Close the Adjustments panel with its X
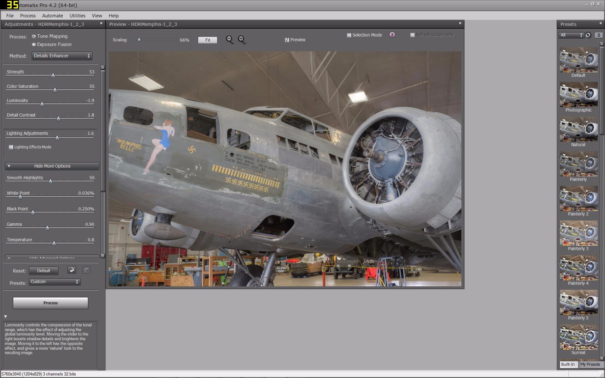The height and width of the screenshot is (378, 605). pyautogui.click(x=101, y=23)
